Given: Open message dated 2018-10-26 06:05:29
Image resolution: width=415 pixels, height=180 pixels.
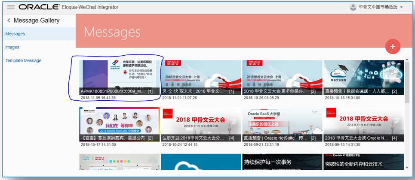Looking at the screenshot, I should (x=282, y=77).
